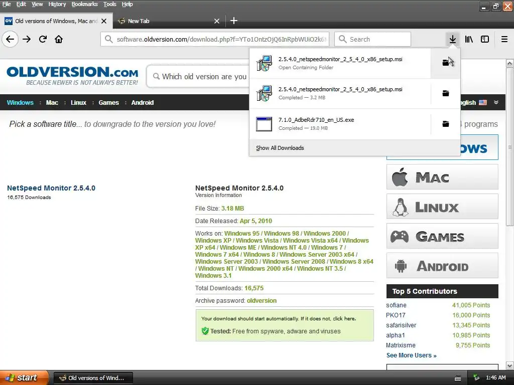The height and width of the screenshot is (385, 514).
Task: Expand the language dropdown chevron
Action: (496, 102)
